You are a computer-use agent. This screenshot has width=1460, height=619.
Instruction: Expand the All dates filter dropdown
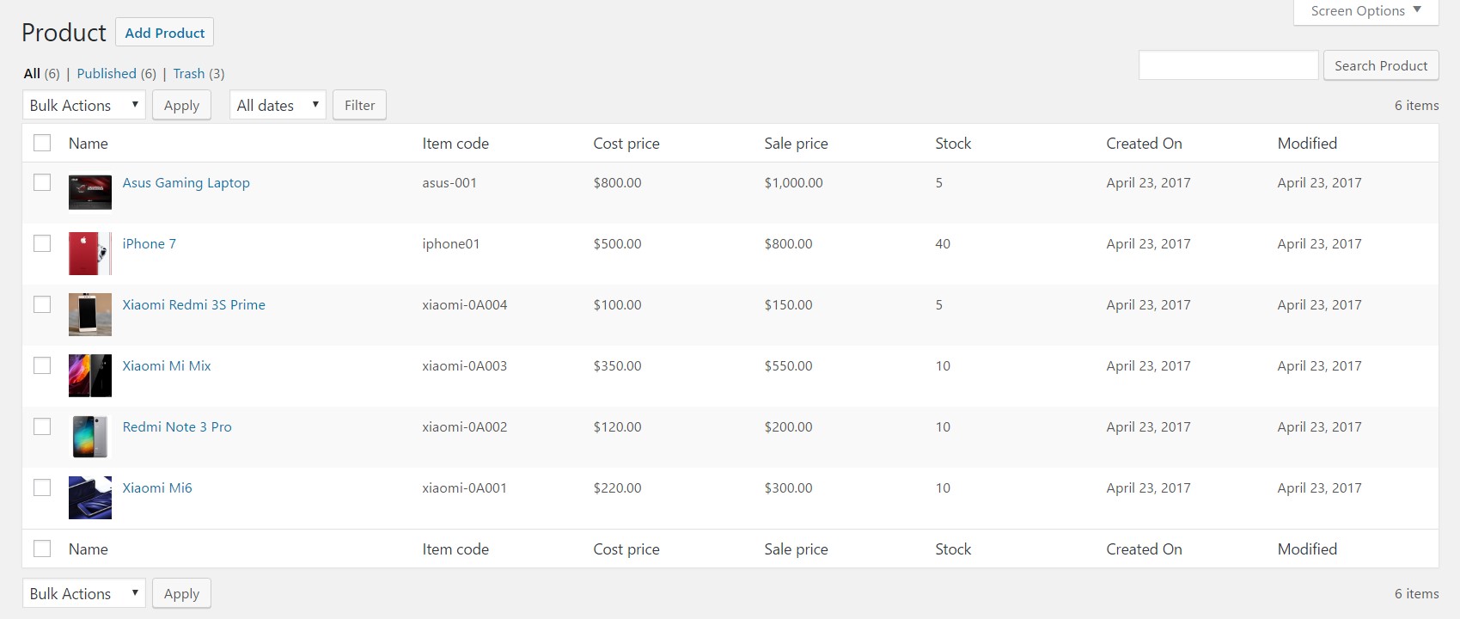[x=277, y=106]
